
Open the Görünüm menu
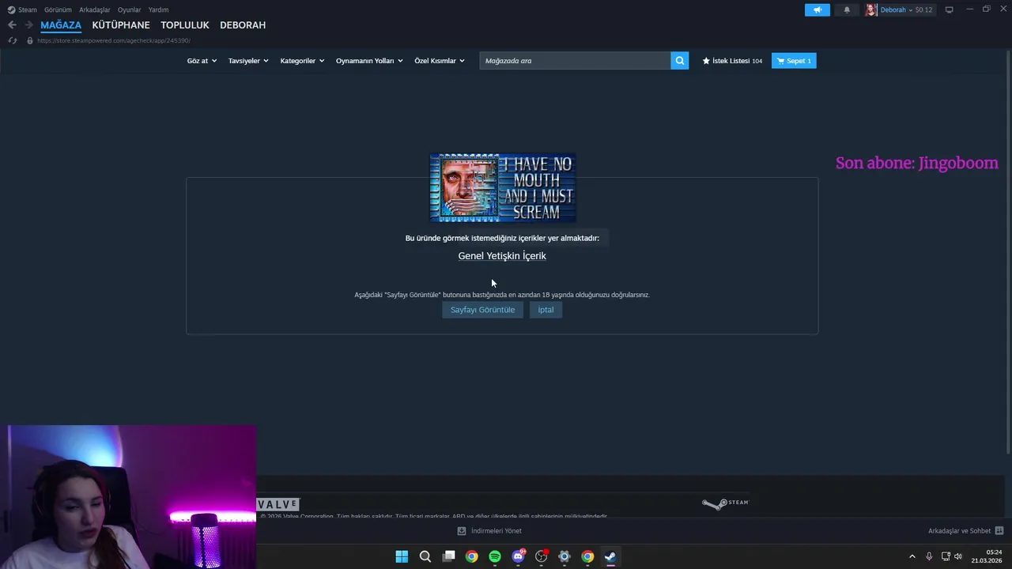pos(58,10)
